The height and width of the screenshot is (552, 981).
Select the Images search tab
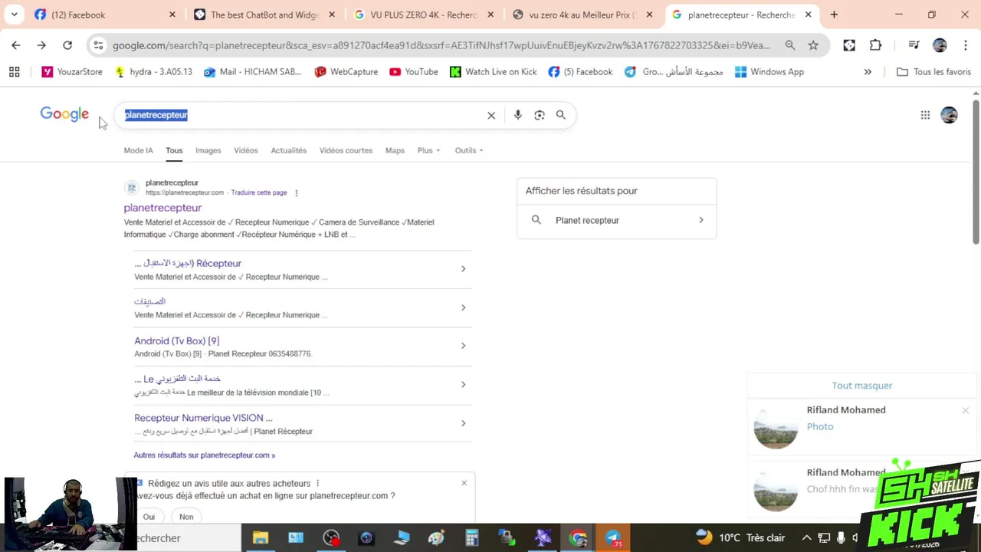pos(208,150)
